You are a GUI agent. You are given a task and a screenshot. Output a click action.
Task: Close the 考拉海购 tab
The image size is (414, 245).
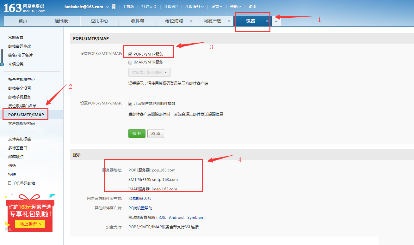(x=191, y=21)
